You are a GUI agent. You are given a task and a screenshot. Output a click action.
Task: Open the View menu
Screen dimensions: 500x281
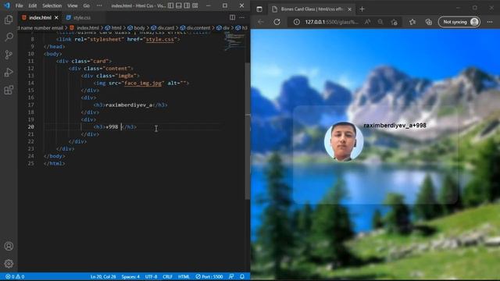[73, 5]
